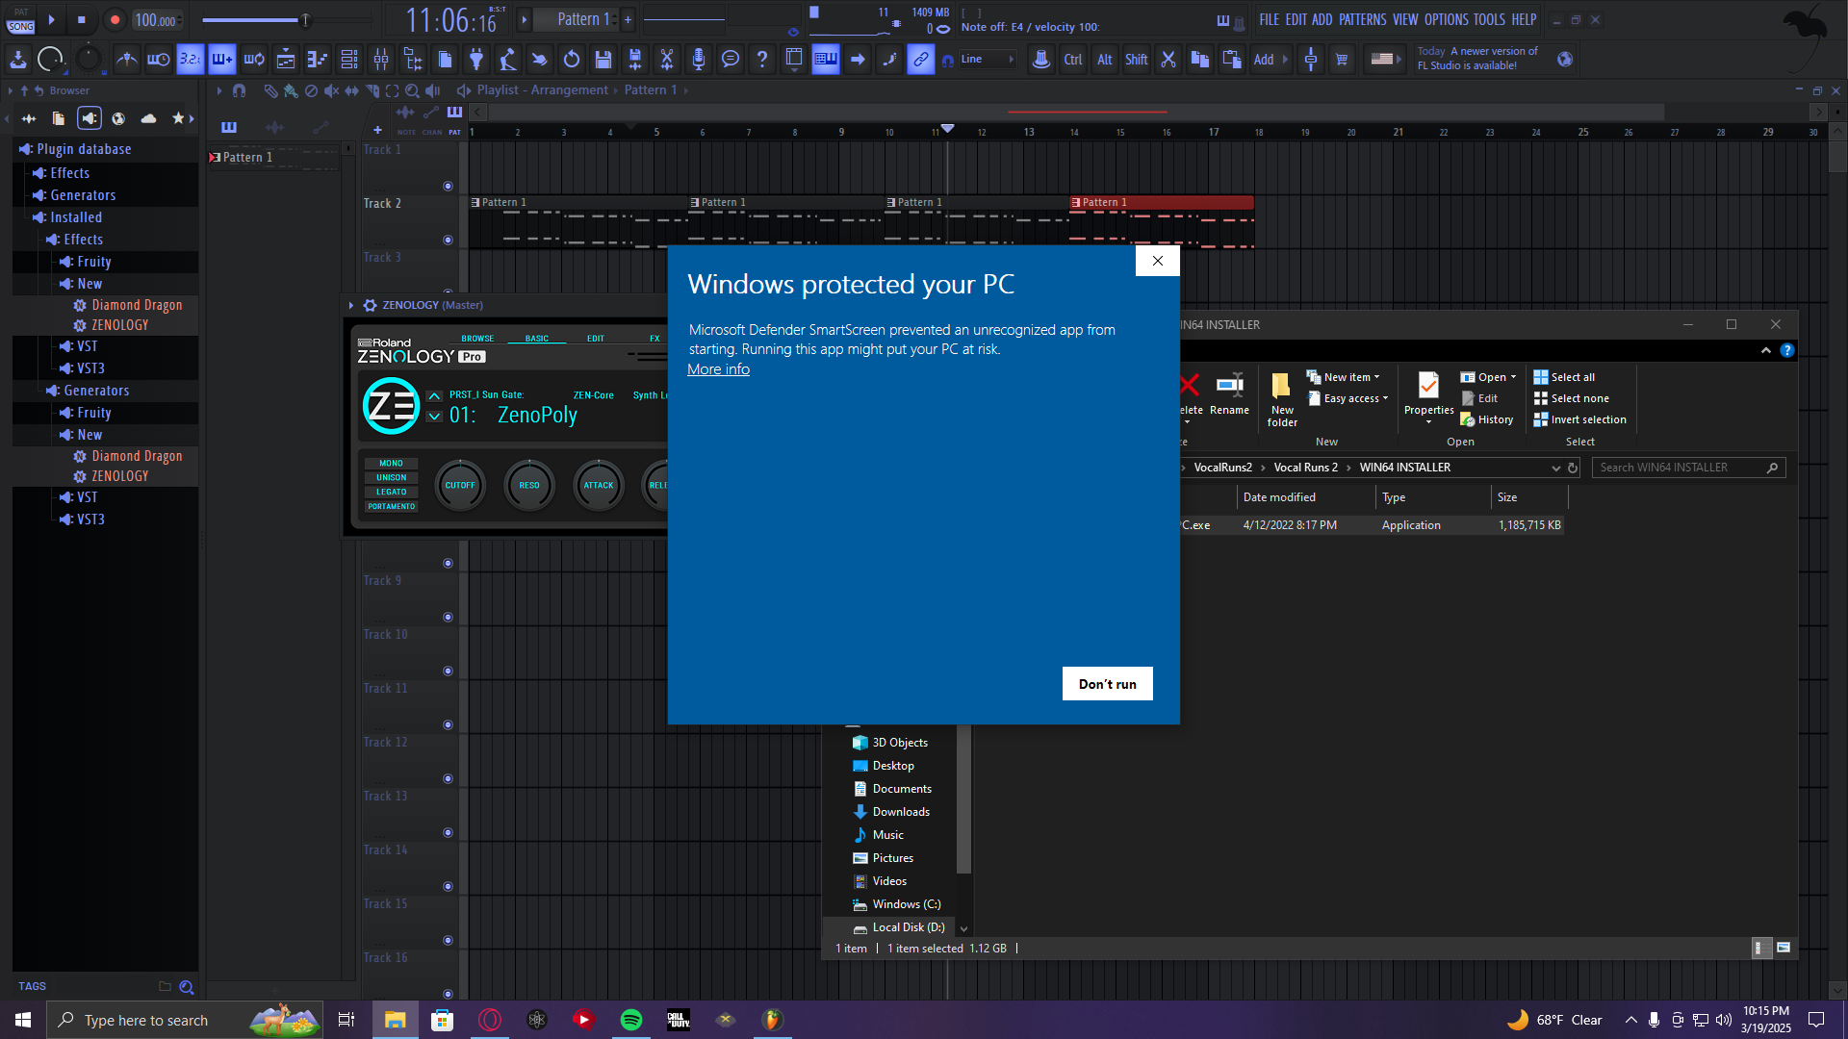Open the channel rack view icon
The image size is (1848, 1039).
coord(349,60)
